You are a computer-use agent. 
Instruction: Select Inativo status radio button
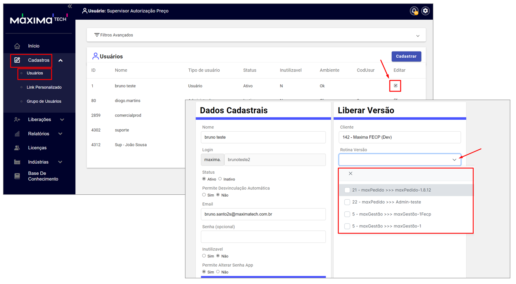point(220,179)
